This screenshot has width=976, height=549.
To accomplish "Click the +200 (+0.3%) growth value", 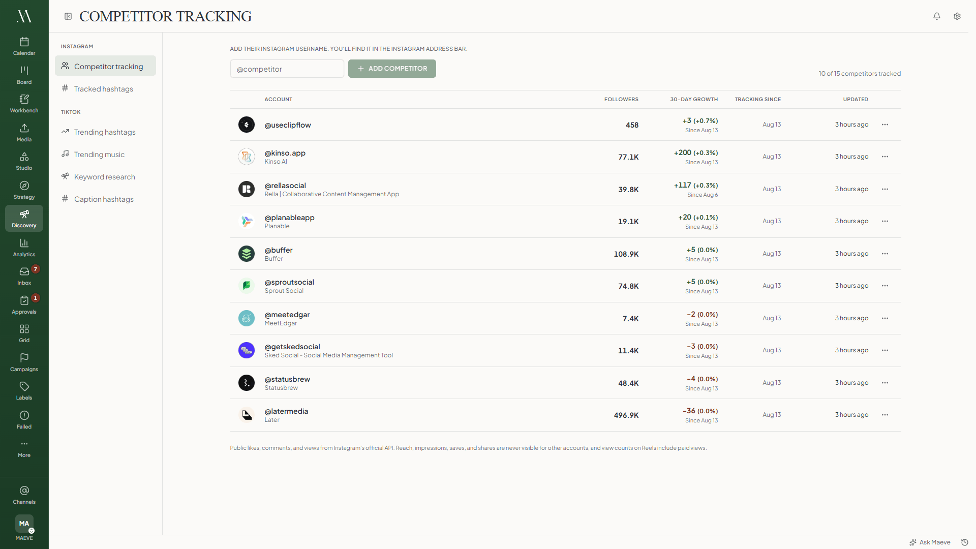I will tap(696, 152).
